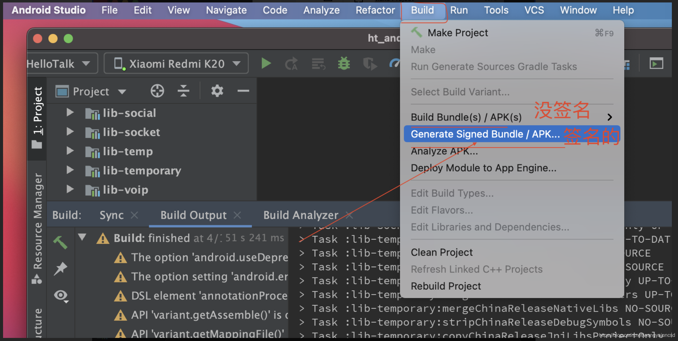Viewport: 678px width, 341px height.
Task: Click the Select Opened File crosshair icon
Action: tap(157, 91)
